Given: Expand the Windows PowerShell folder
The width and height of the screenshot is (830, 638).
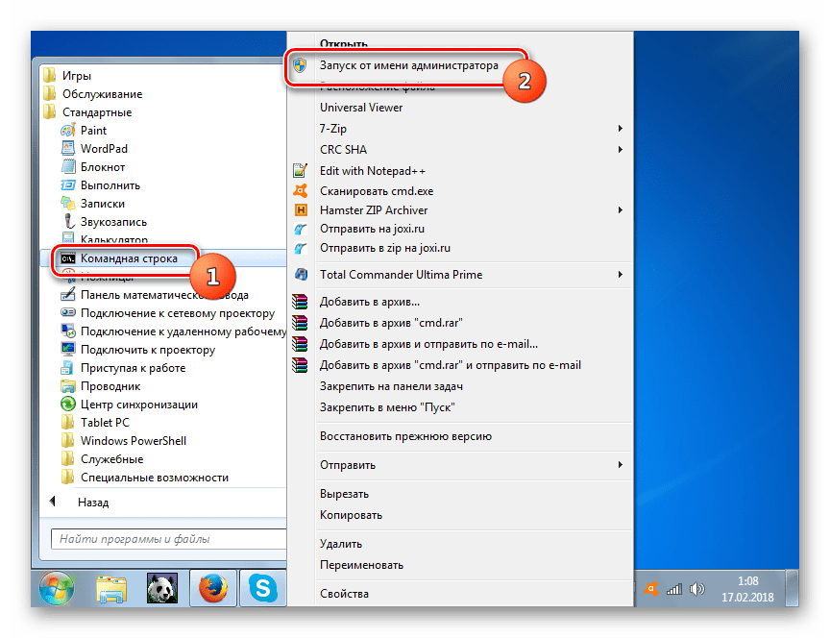Looking at the screenshot, I should [x=133, y=440].
